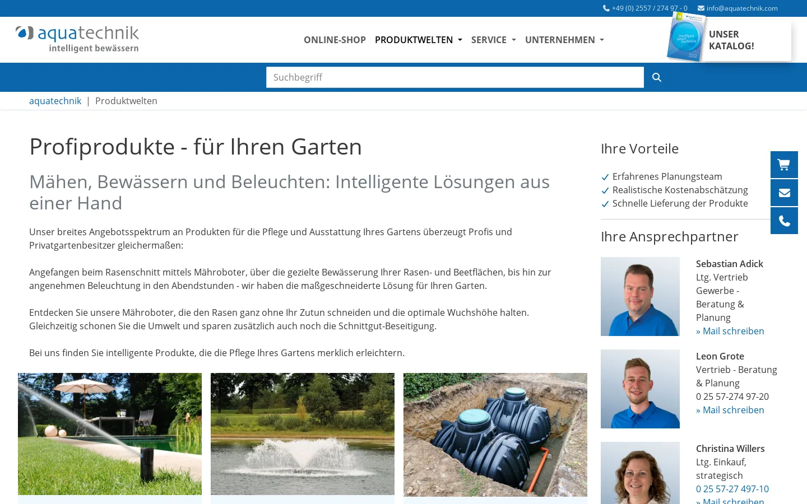Screen dimensions: 807x504
Task: Expand the Produktwelten dropdown menu
Action: tap(419, 40)
